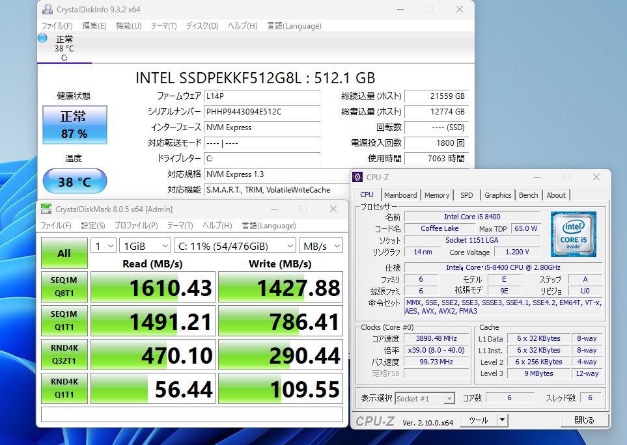Click the ツール button in CPU-Z
This screenshot has width=627, height=445.
[479, 420]
